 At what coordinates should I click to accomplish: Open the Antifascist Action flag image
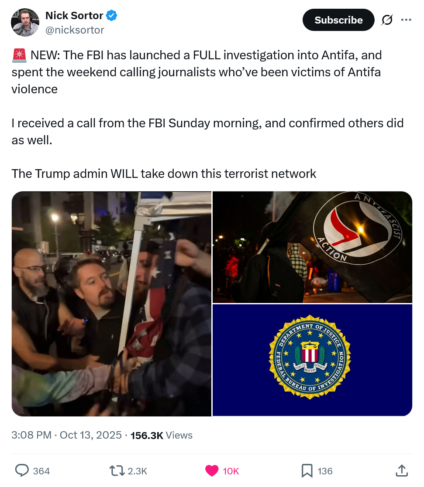[x=312, y=247]
